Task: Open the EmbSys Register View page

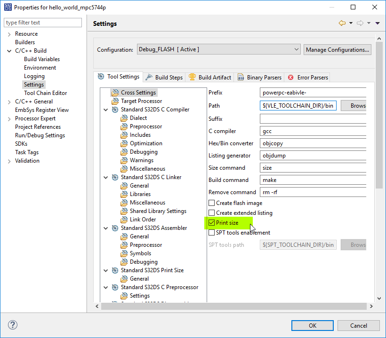Action: (42, 110)
